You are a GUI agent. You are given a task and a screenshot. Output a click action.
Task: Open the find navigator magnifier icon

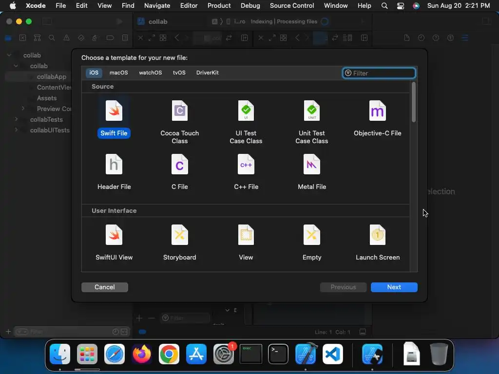click(x=52, y=38)
